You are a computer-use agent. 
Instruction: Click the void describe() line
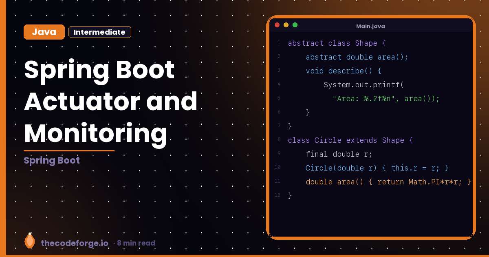click(x=344, y=71)
